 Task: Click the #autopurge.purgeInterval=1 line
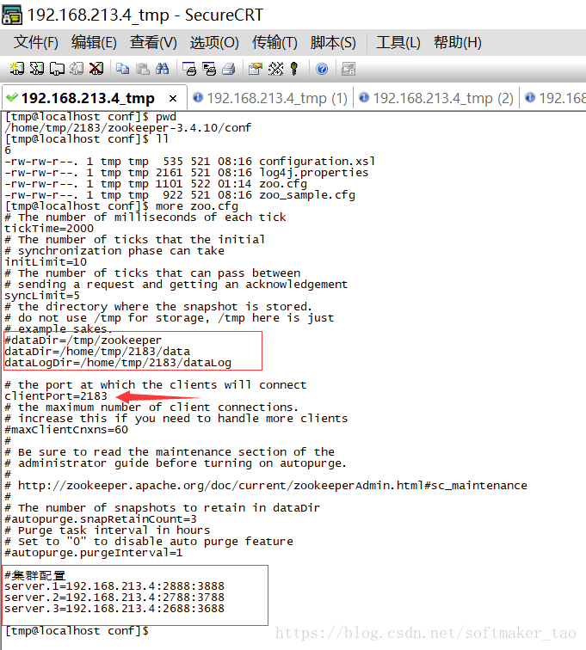[x=94, y=553]
